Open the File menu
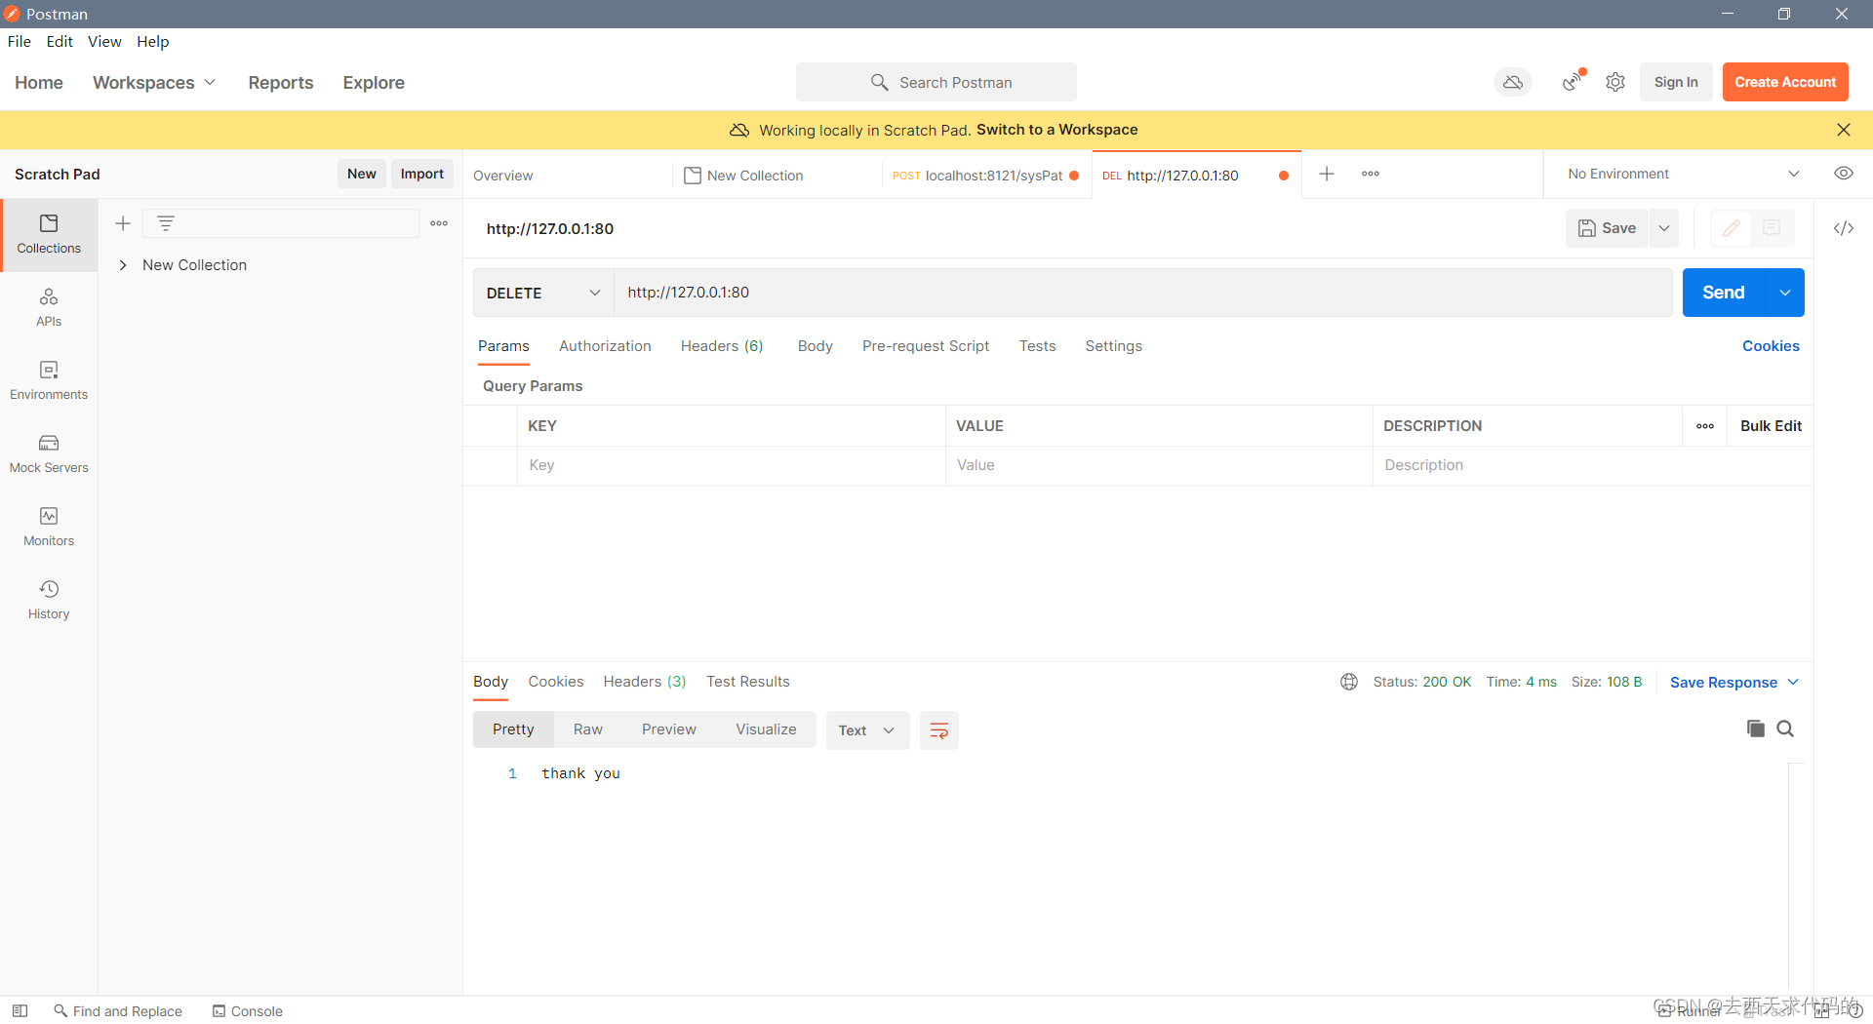This screenshot has width=1873, height=1024. (x=20, y=41)
